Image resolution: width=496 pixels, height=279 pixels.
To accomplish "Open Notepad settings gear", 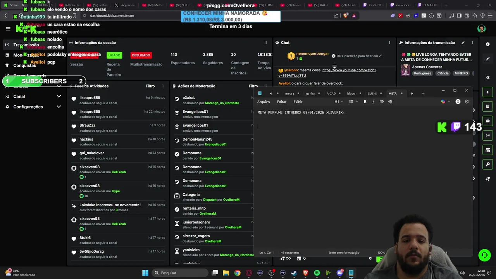I will [x=467, y=102].
